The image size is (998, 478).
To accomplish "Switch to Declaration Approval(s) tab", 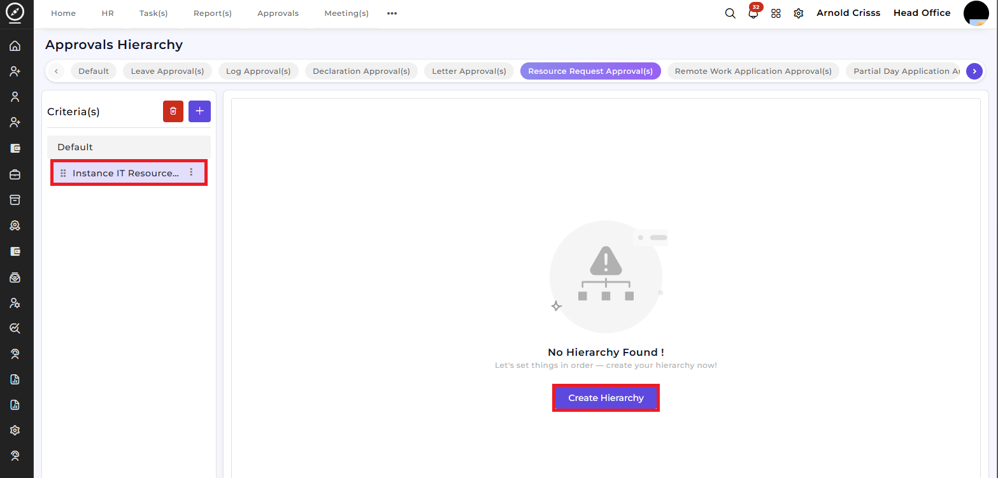I will pos(362,71).
